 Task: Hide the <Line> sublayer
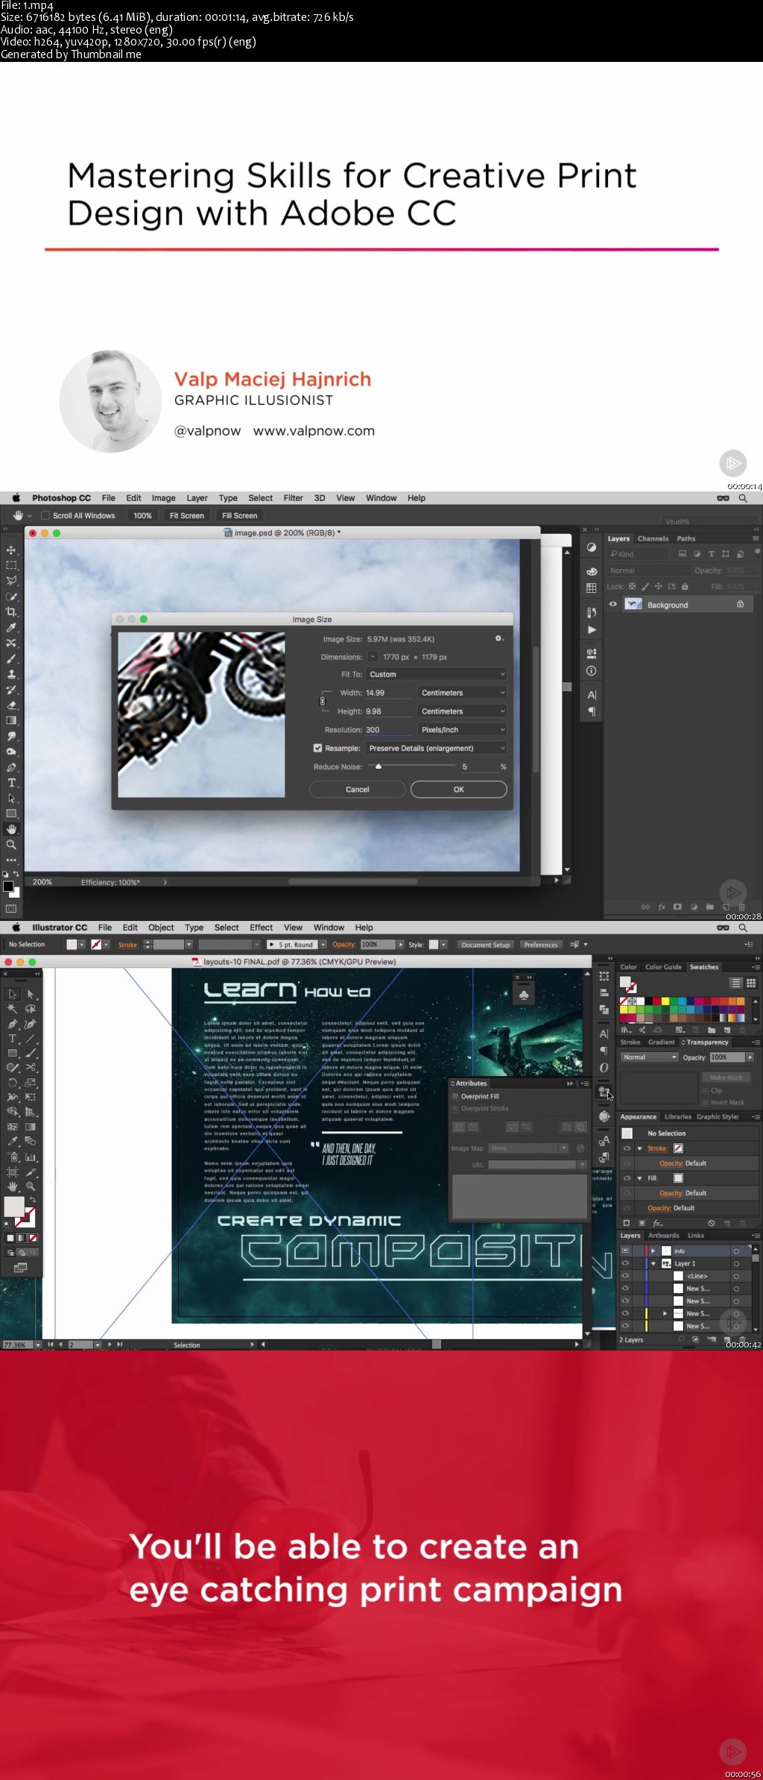[x=626, y=1277]
